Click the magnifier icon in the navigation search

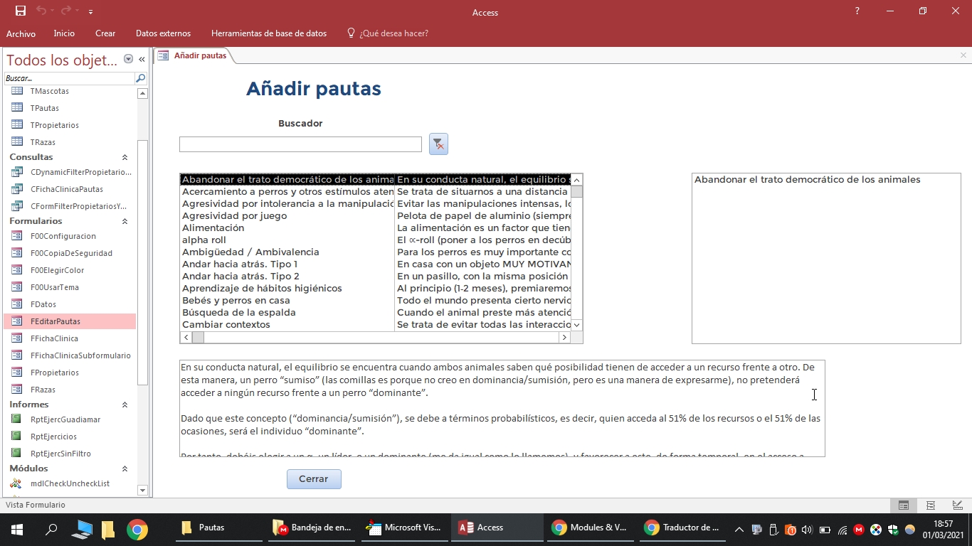click(x=141, y=78)
